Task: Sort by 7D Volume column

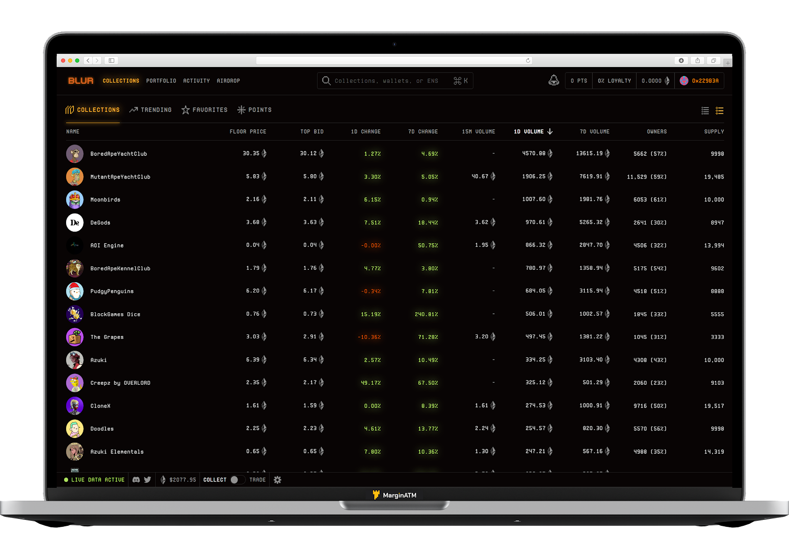Action: 594,132
